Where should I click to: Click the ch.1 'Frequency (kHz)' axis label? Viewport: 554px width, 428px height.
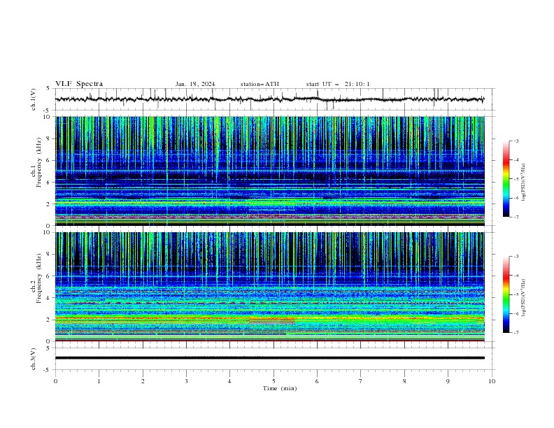(x=39, y=163)
